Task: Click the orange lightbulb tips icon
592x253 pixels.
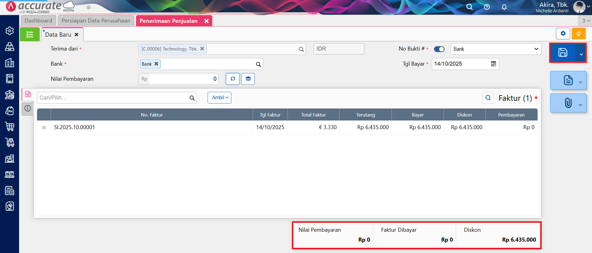Action: (578, 34)
